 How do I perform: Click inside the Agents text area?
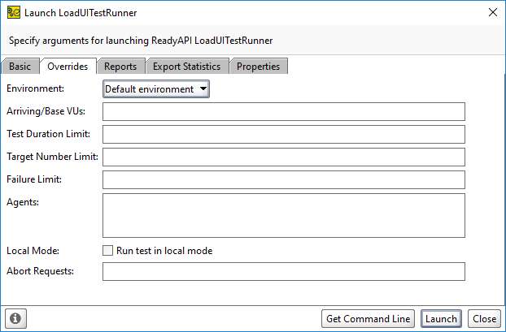283,215
